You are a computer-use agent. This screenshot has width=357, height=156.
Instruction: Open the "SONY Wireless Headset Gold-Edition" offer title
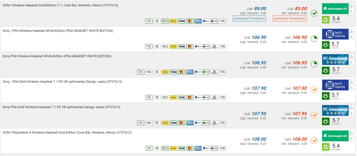[x=60, y=5]
